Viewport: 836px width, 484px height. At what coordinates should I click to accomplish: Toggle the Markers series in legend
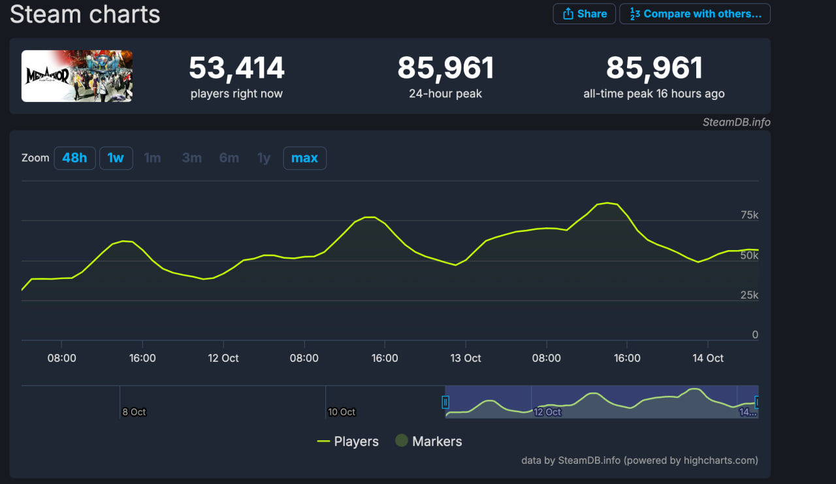[428, 442]
